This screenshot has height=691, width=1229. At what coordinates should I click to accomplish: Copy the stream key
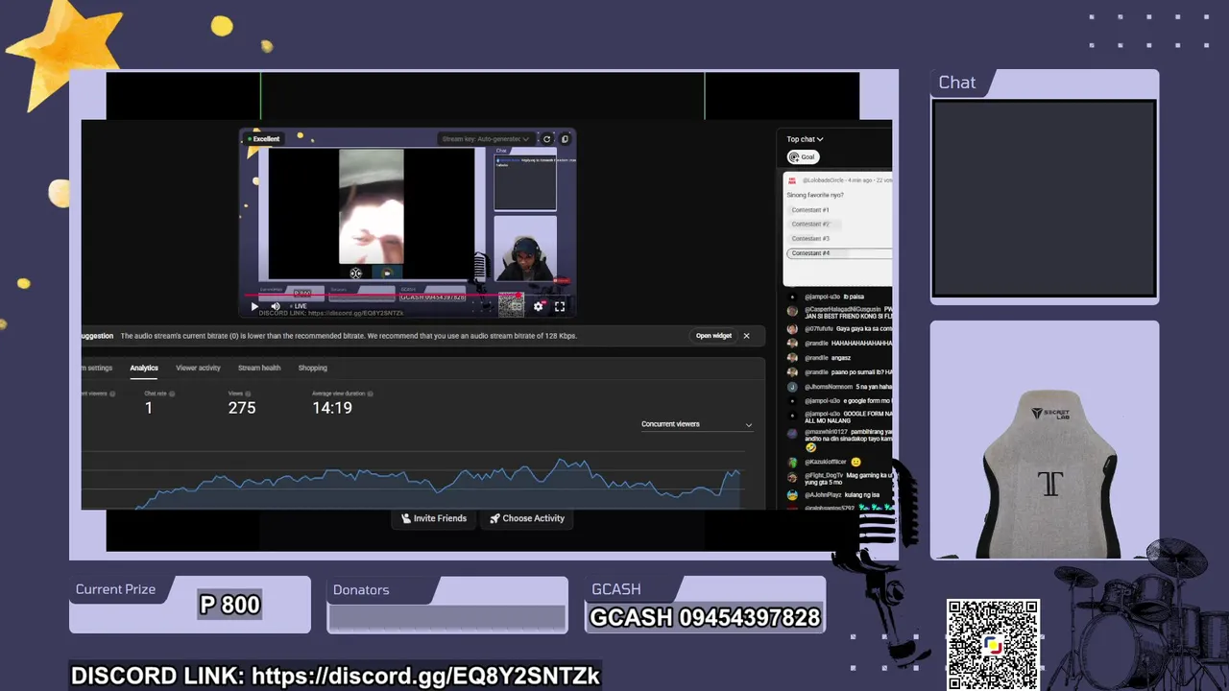pos(565,139)
